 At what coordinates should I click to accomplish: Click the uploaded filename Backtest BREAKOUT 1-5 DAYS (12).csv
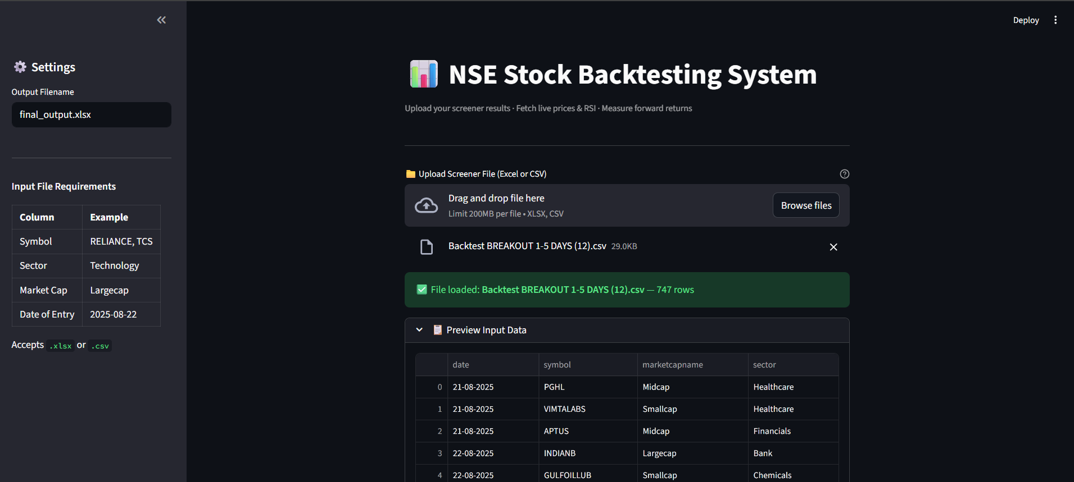(527, 246)
